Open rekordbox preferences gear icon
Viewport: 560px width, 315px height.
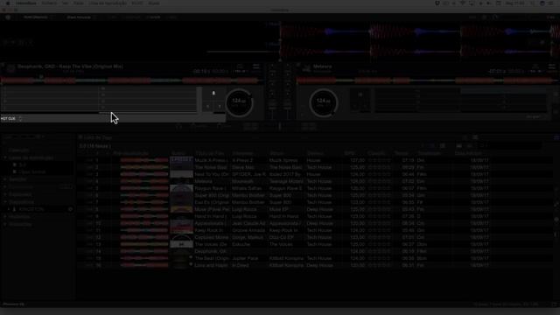tap(8, 17)
